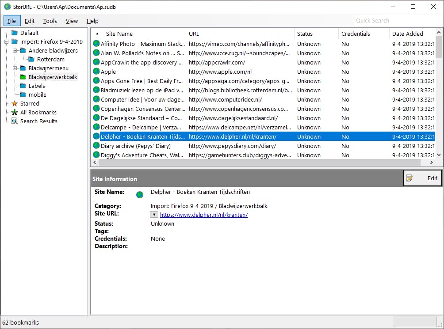
Task: Open the delpher.nl kranten hyperlink
Action: point(203,215)
